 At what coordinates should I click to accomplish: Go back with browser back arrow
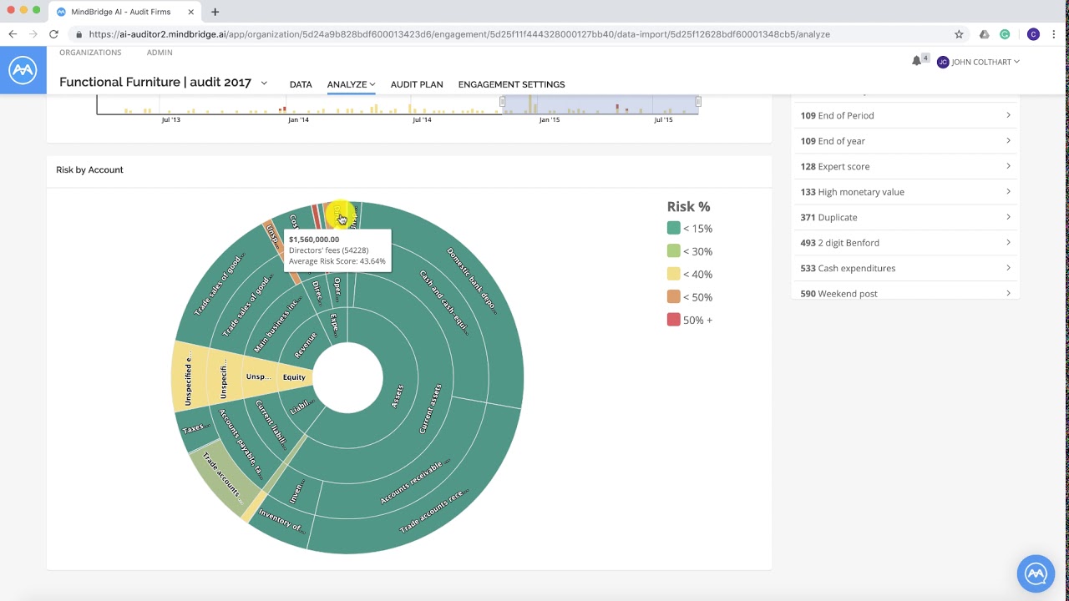pos(13,34)
